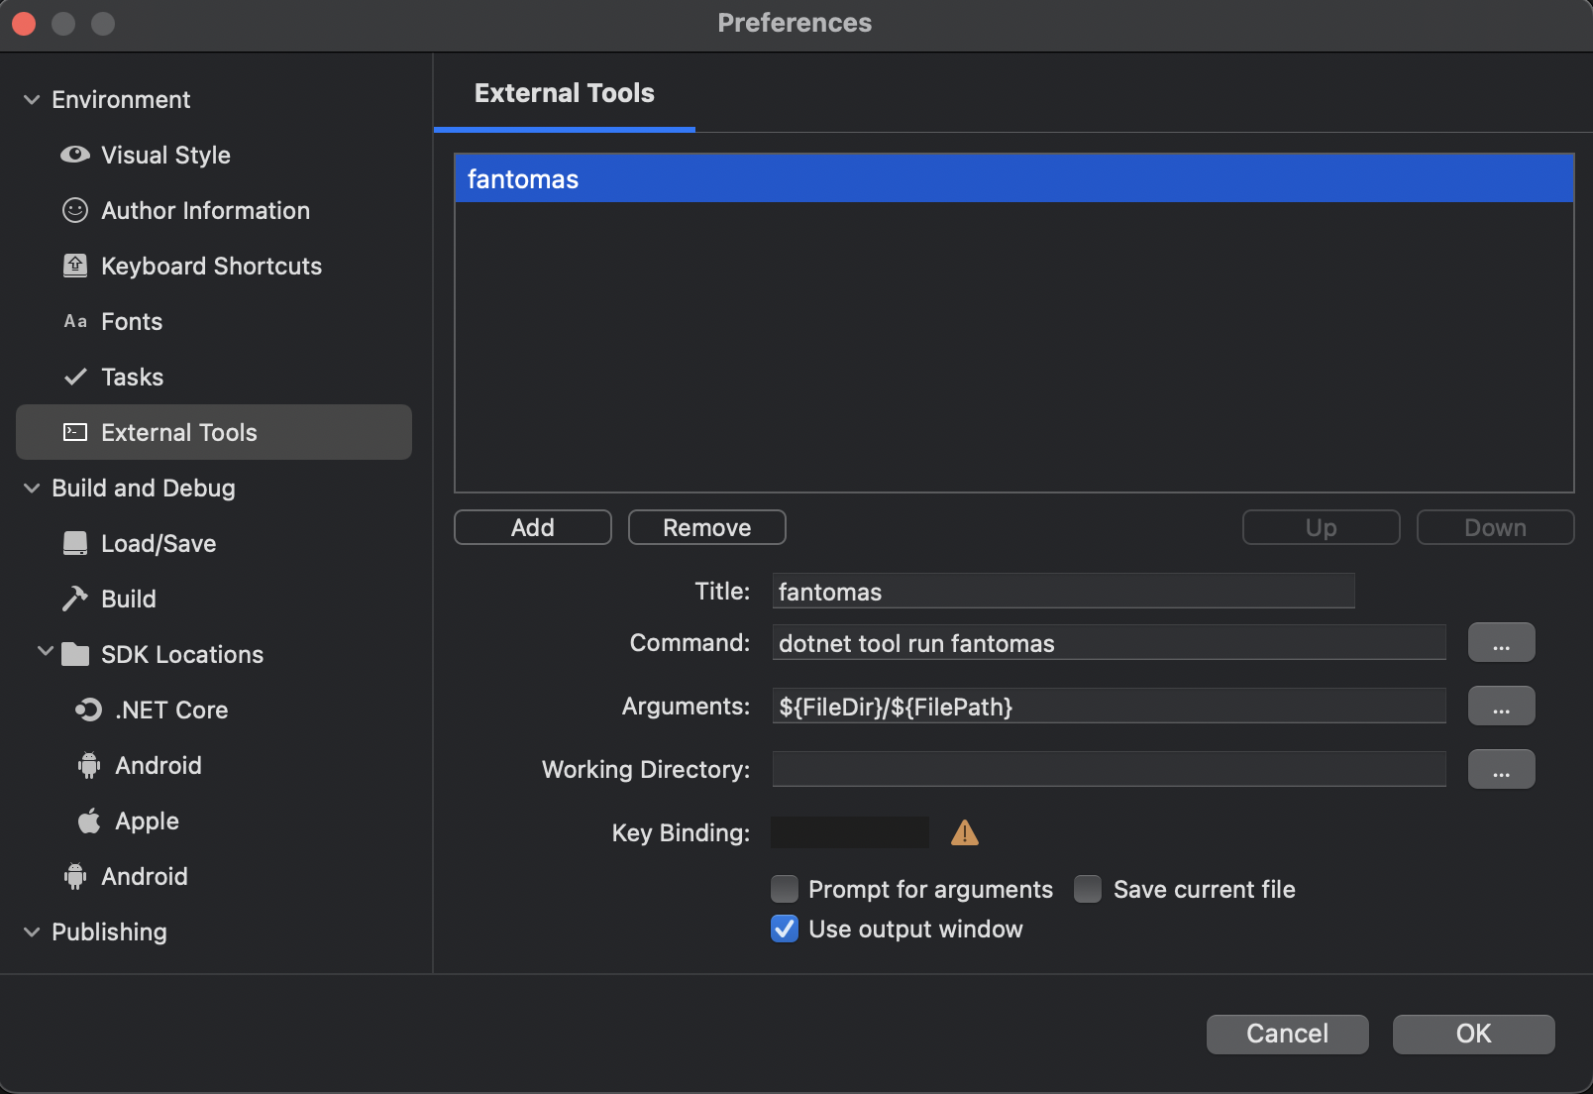Click the Keyboard Shortcuts icon
The height and width of the screenshot is (1094, 1593).
tap(74, 266)
